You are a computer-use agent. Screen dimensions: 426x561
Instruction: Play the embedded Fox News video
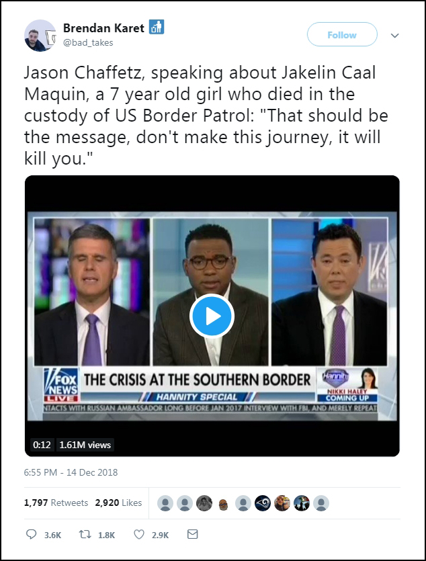pos(212,316)
